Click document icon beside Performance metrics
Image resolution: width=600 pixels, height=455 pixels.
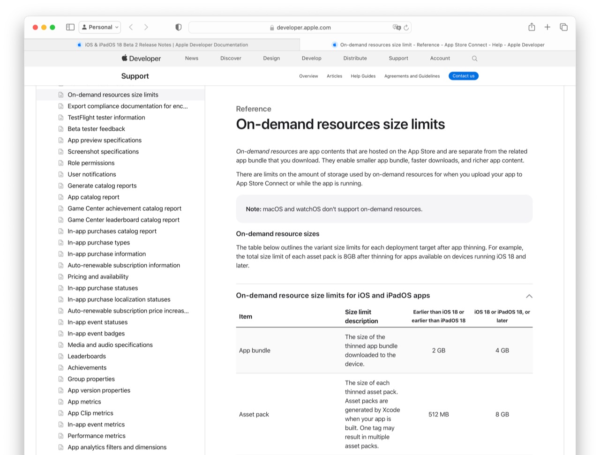pyautogui.click(x=60, y=436)
